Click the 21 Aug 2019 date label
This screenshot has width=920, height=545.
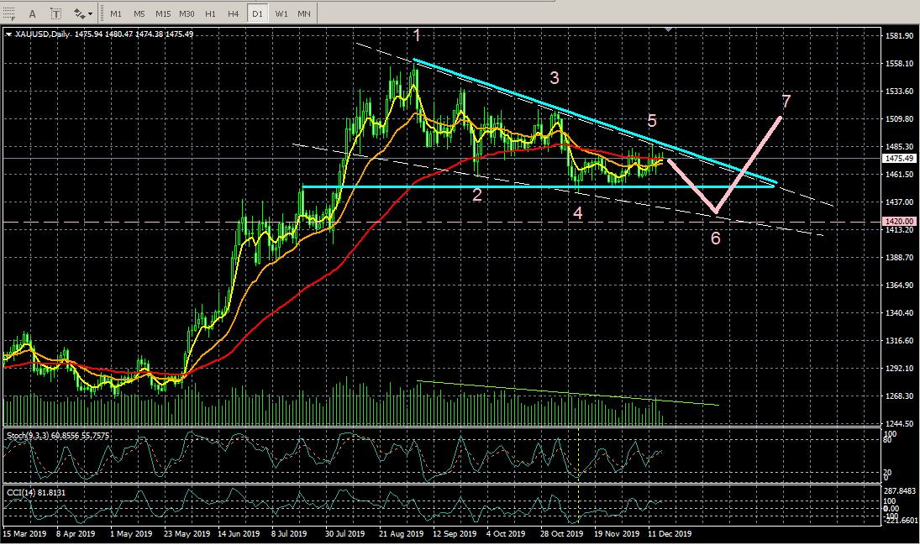point(402,534)
